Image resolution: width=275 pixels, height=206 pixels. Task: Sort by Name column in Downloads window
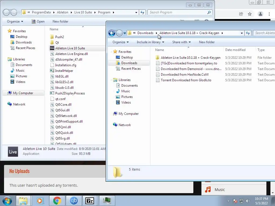(160, 50)
